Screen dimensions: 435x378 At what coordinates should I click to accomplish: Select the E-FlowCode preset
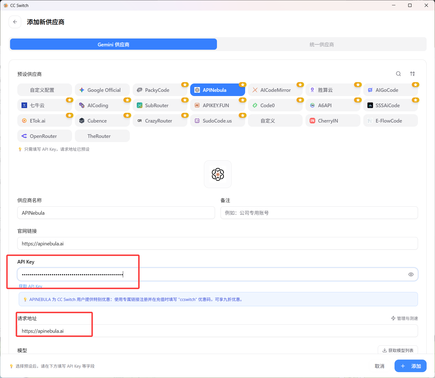coord(391,121)
